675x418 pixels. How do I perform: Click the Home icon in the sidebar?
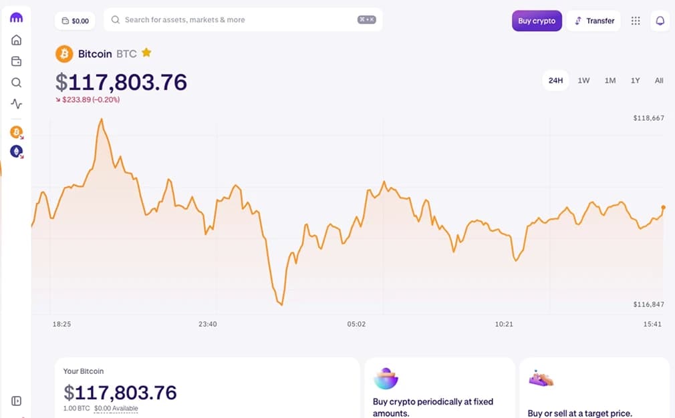point(16,40)
